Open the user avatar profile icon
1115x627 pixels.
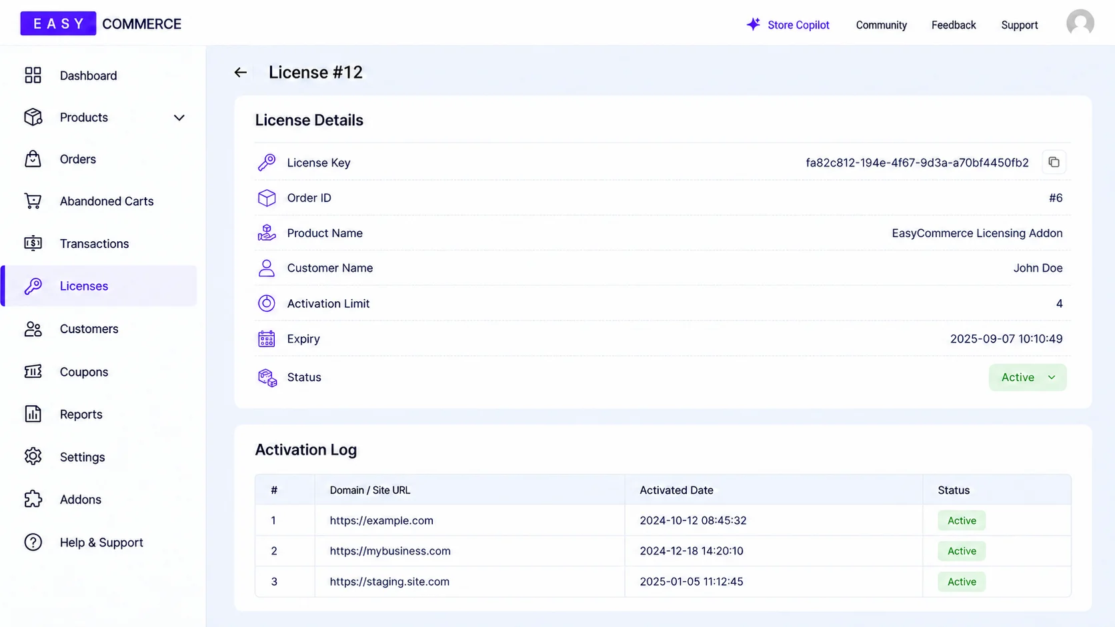(x=1080, y=23)
